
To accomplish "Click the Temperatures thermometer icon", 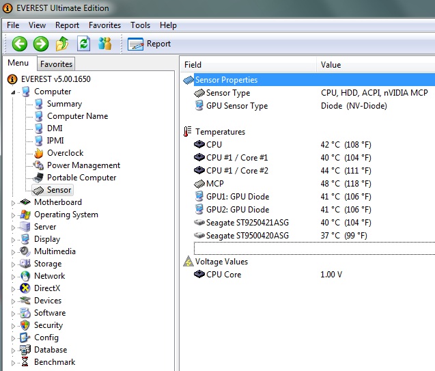I will click(188, 132).
